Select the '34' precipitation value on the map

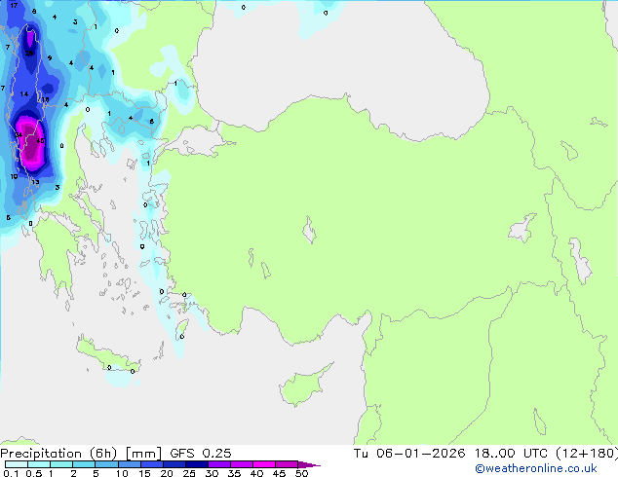pyautogui.click(x=19, y=135)
